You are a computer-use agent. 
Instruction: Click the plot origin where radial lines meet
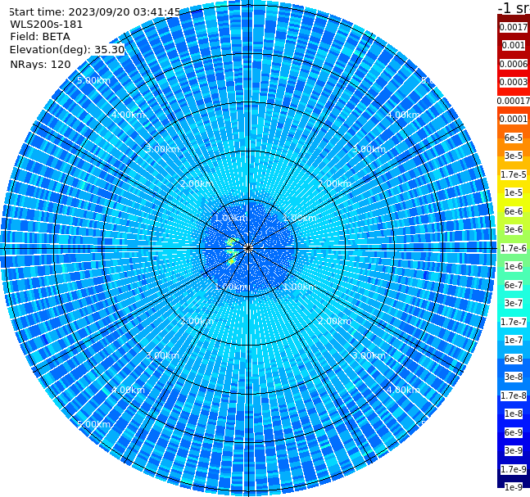pyautogui.click(x=248, y=248)
